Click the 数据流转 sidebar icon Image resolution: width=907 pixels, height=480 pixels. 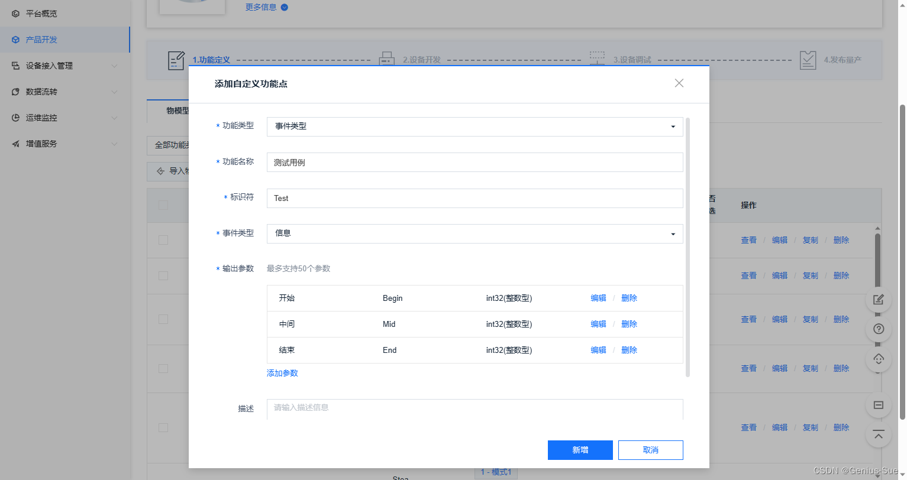coord(15,92)
